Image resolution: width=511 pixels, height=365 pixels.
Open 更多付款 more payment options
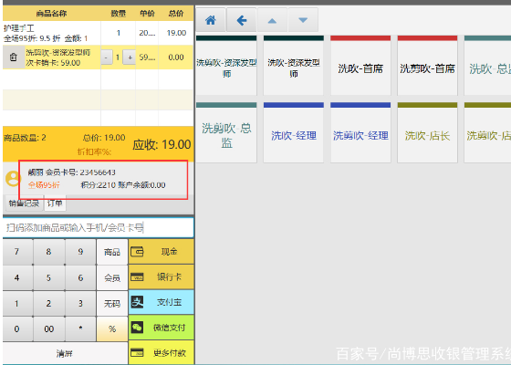coord(161,352)
